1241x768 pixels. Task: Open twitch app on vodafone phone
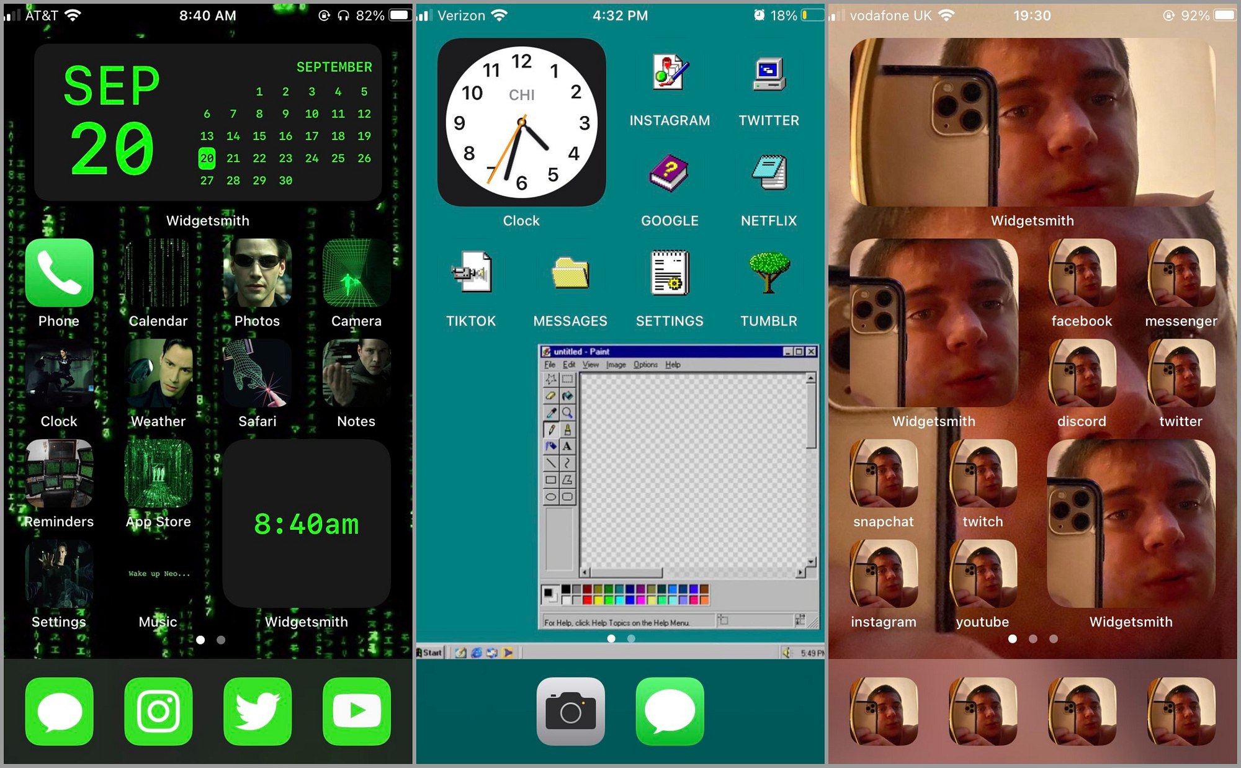983,473
